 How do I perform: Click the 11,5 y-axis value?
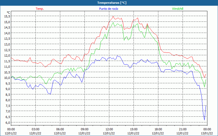point(8,61)
